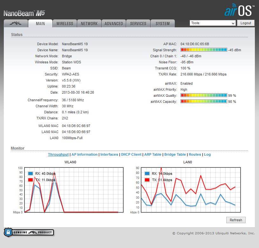
Task: Click the Network Mode value Bridge
Action: (67, 56)
